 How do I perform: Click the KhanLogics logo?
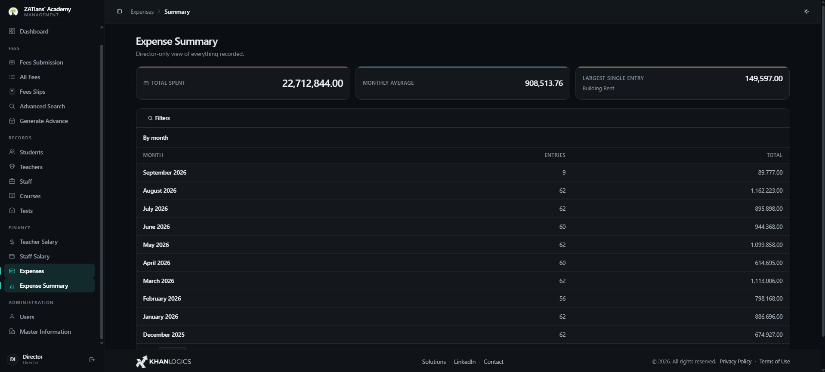(x=164, y=362)
